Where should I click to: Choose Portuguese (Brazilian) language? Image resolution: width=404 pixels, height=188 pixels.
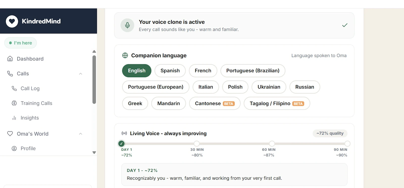coord(253,71)
